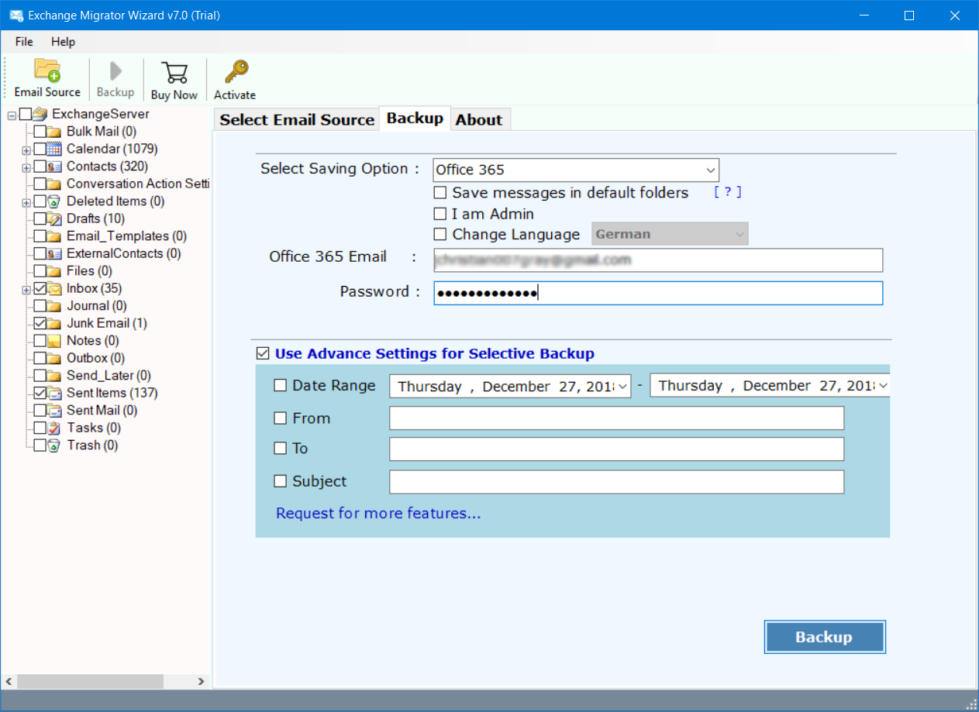Check the Subject filter checkbox
Image resolution: width=979 pixels, height=712 pixels.
[280, 481]
